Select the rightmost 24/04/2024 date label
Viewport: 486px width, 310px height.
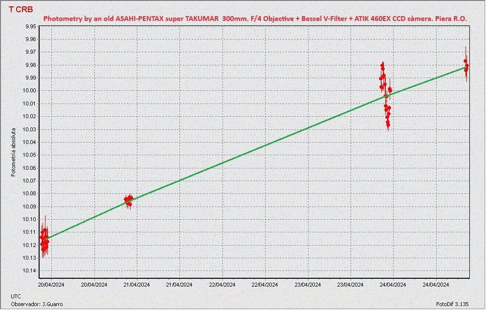point(436,285)
